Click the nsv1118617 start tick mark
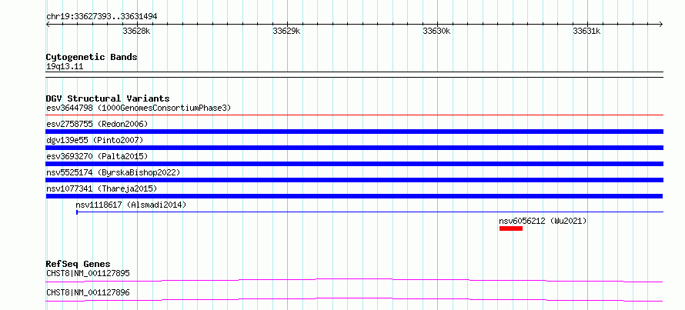This screenshot has width=685, height=310. pyautogui.click(x=77, y=212)
